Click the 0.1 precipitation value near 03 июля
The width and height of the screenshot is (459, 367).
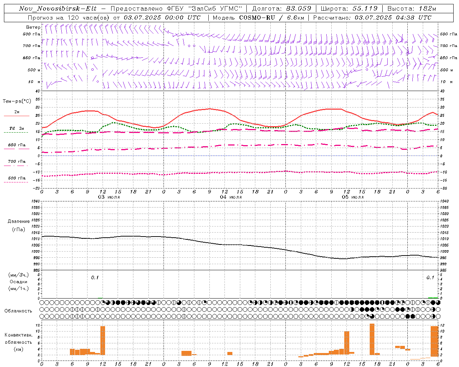coord(95,278)
